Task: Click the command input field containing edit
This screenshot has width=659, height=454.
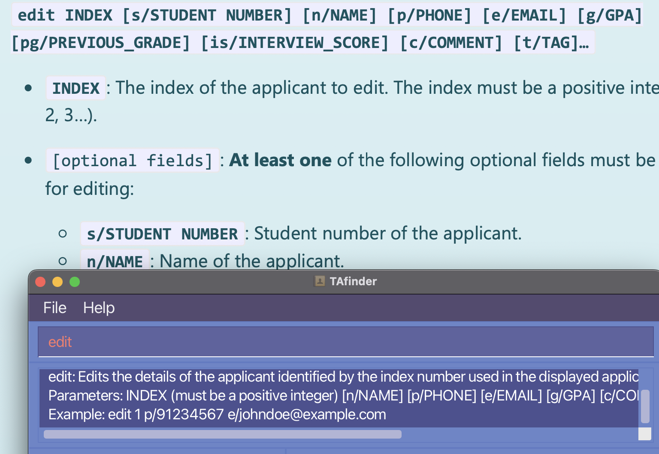Action: (x=346, y=342)
